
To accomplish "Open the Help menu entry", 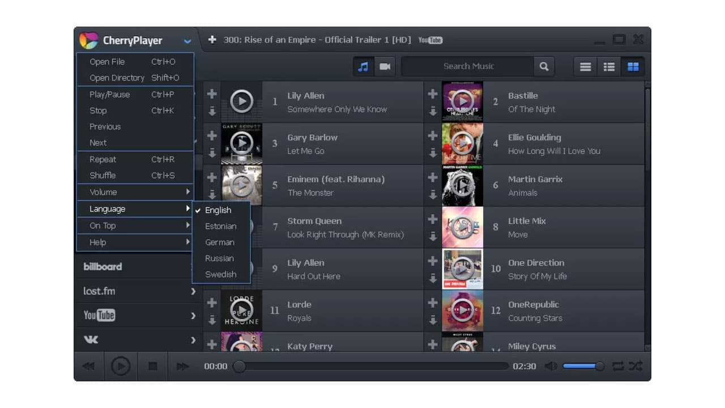I will 97,242.
